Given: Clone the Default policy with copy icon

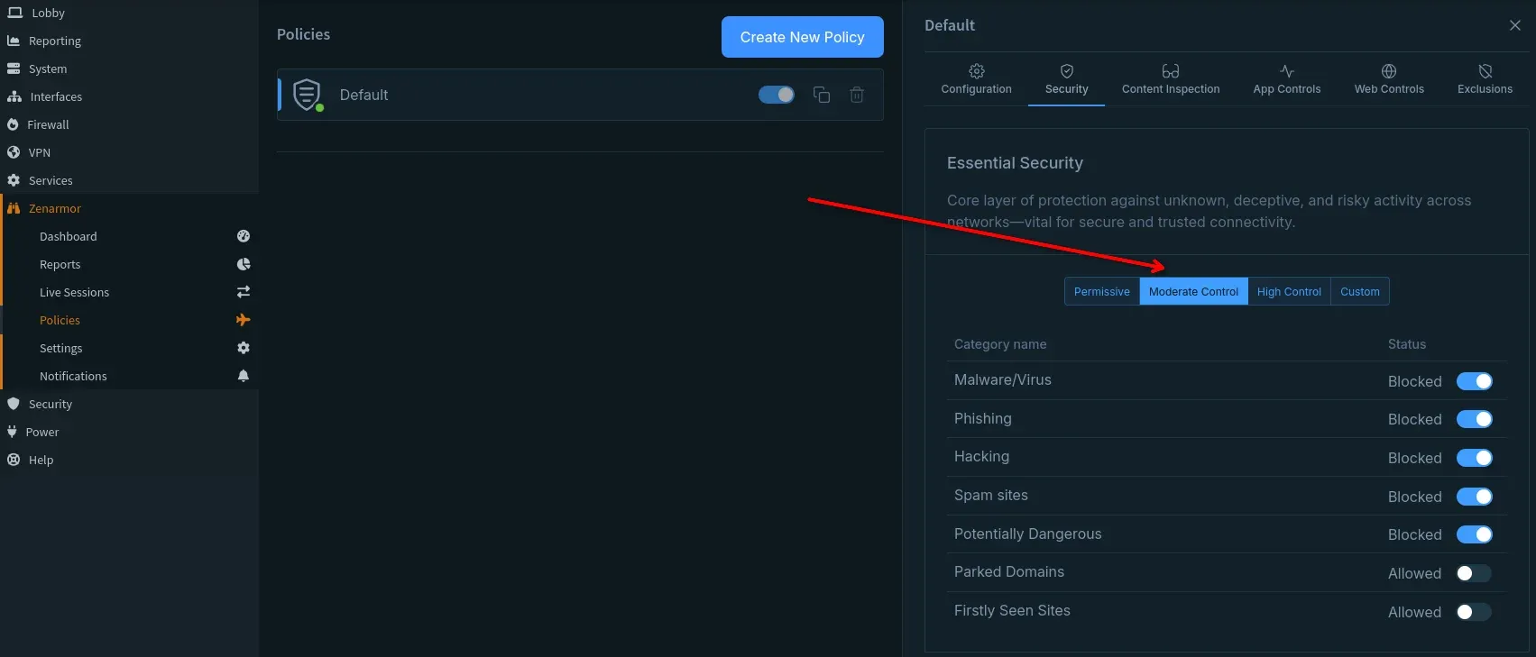Looking at the screenshot, I should point(822,95).
